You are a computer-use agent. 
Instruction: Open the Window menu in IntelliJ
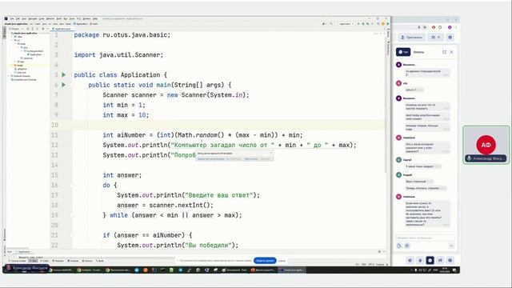click(x=86, y=19)
